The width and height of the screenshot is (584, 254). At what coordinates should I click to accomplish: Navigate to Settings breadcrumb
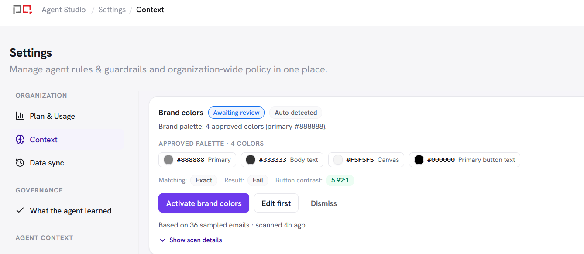point(112,10)
